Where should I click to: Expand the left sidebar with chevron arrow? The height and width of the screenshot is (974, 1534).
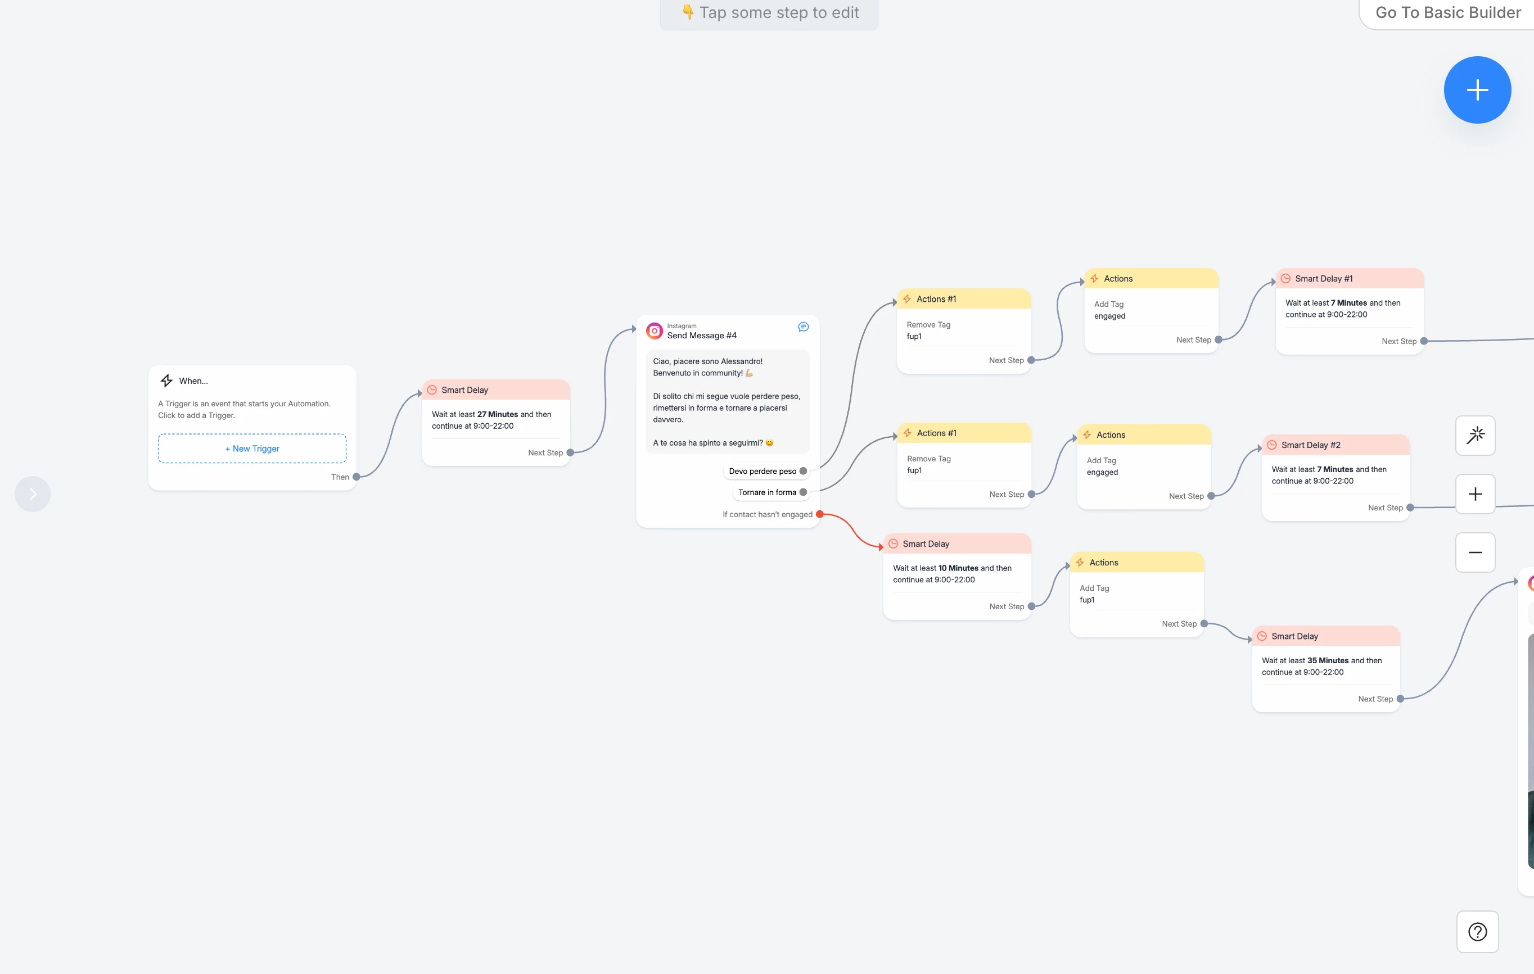(33, 494)
